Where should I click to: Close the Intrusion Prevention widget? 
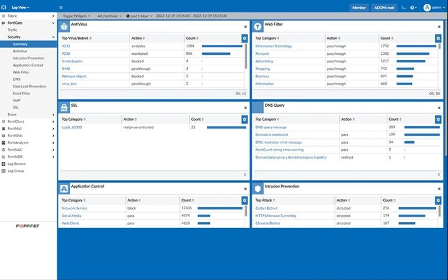439,189
